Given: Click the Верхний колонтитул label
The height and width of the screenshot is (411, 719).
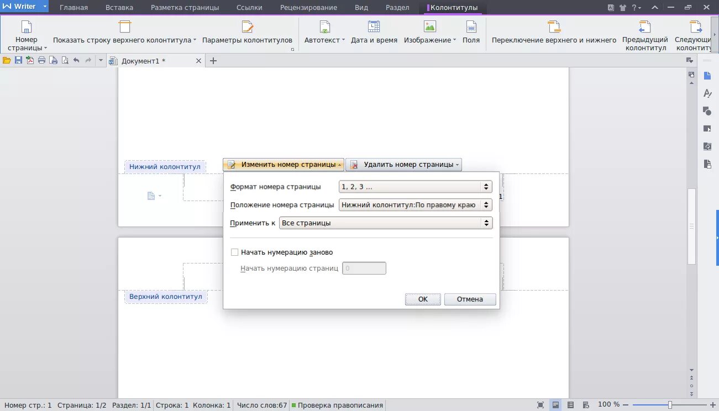Looking at the screenshot, I should coord(166,297).
